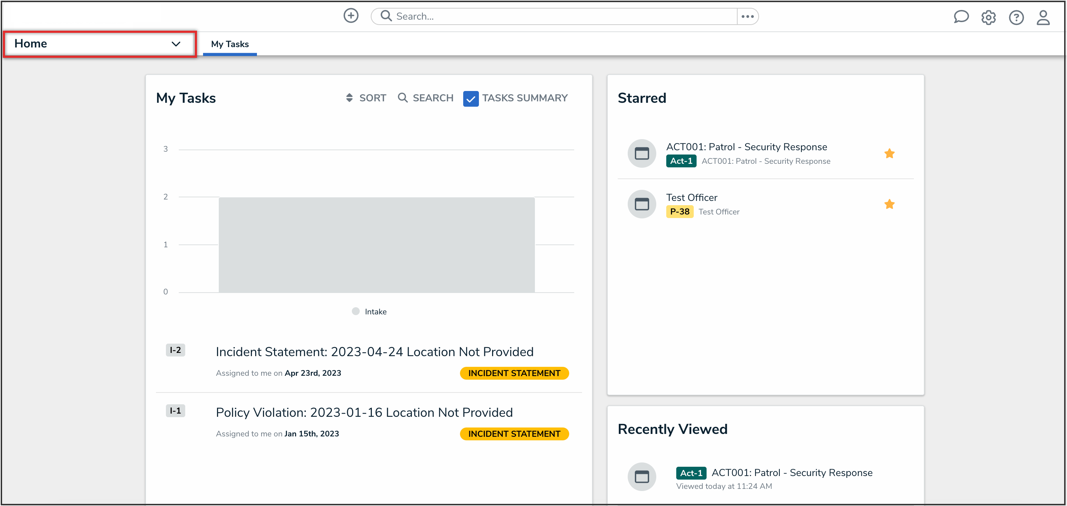Unstar ACT001 Patrol Security Response item
Viewport: 1067px width, 506px height.
(889, 154)
